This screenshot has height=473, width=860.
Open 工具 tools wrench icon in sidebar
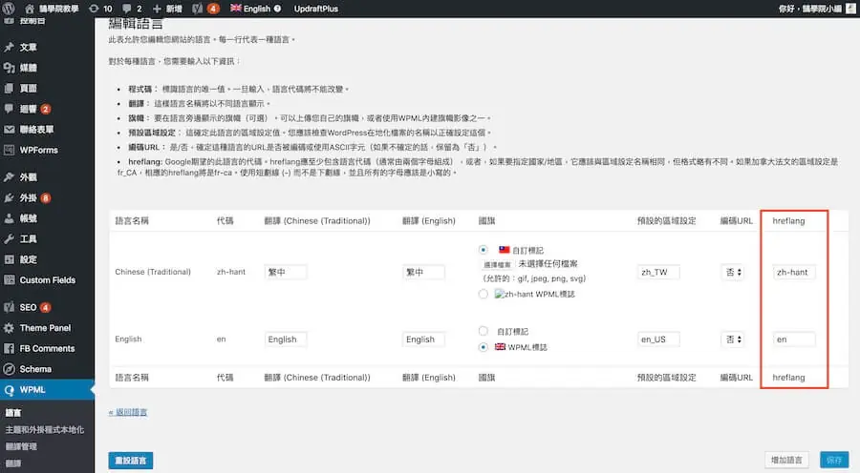click(x=9, y=238)
